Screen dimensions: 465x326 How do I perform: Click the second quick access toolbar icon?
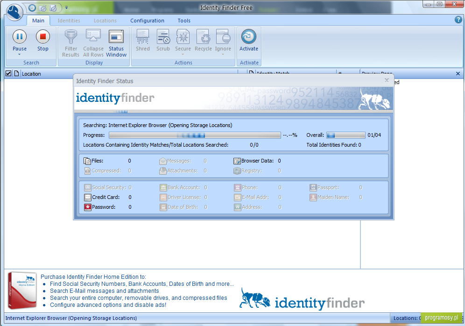42,8
